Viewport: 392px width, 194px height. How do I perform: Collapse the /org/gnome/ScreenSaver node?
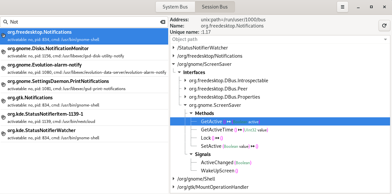(x=173, y=64)
